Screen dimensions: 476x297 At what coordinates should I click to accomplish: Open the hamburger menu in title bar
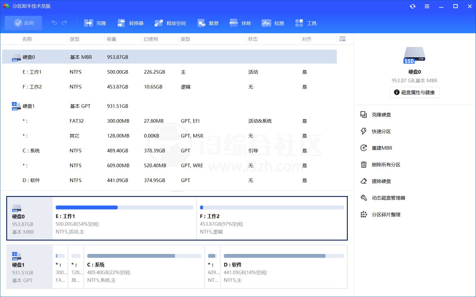427,6
